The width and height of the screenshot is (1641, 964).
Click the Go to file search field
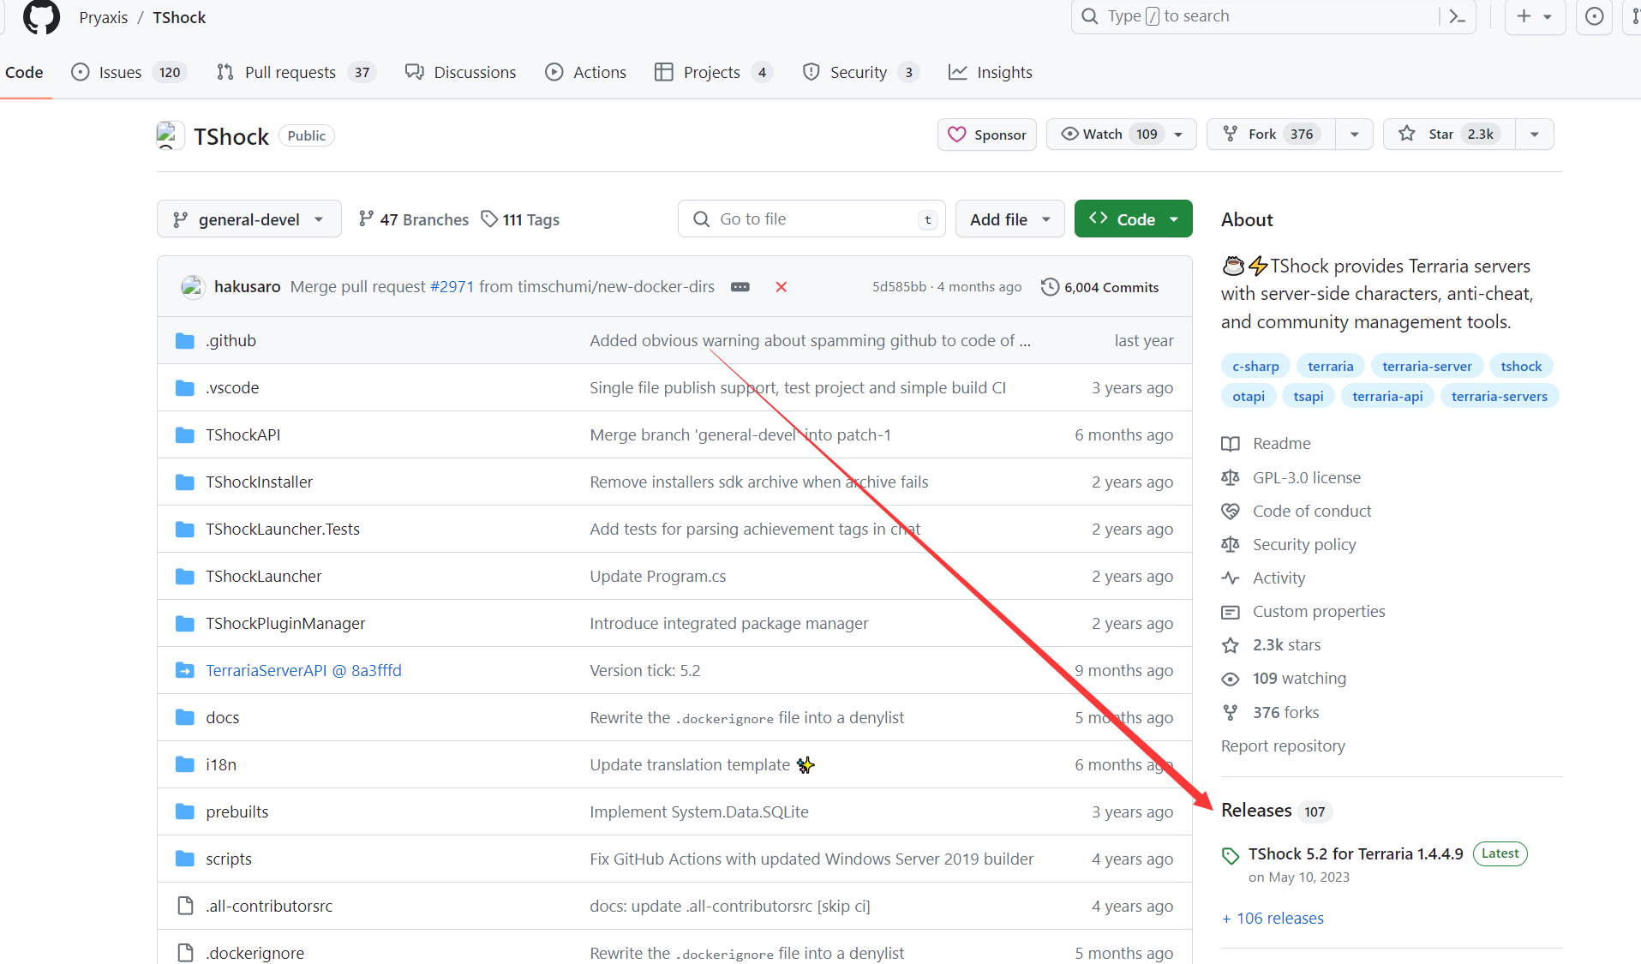point(810,219)
